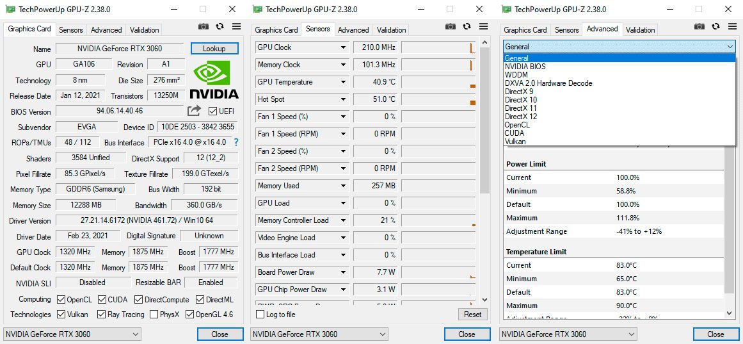Viewport: 743px width, 344px height.
Task: Select Vulkan from Advanced dropdown list
Action: click(x=619, y=142)
